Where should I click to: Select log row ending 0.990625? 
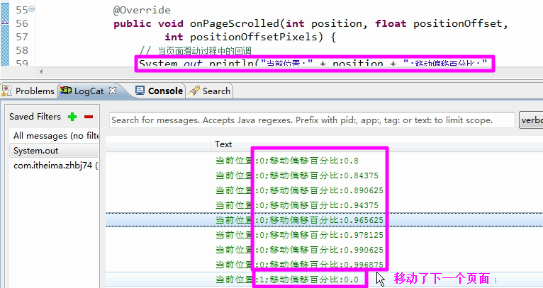[324, 250]
